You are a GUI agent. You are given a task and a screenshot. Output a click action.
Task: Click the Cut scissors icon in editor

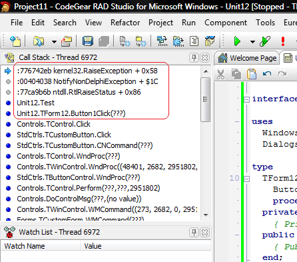click(x=220, y=74)
